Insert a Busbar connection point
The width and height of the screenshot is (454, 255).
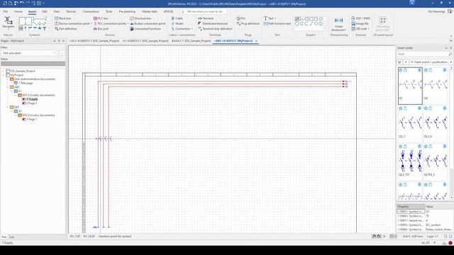pyautogui.click(x=148, y=23)
